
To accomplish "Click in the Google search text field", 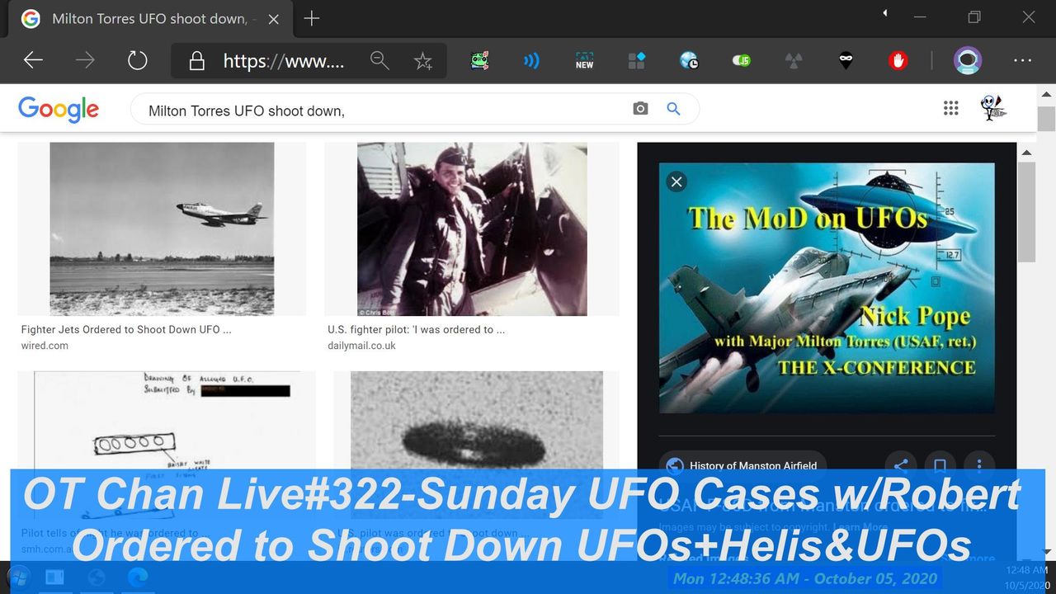I will click(379, 110).
